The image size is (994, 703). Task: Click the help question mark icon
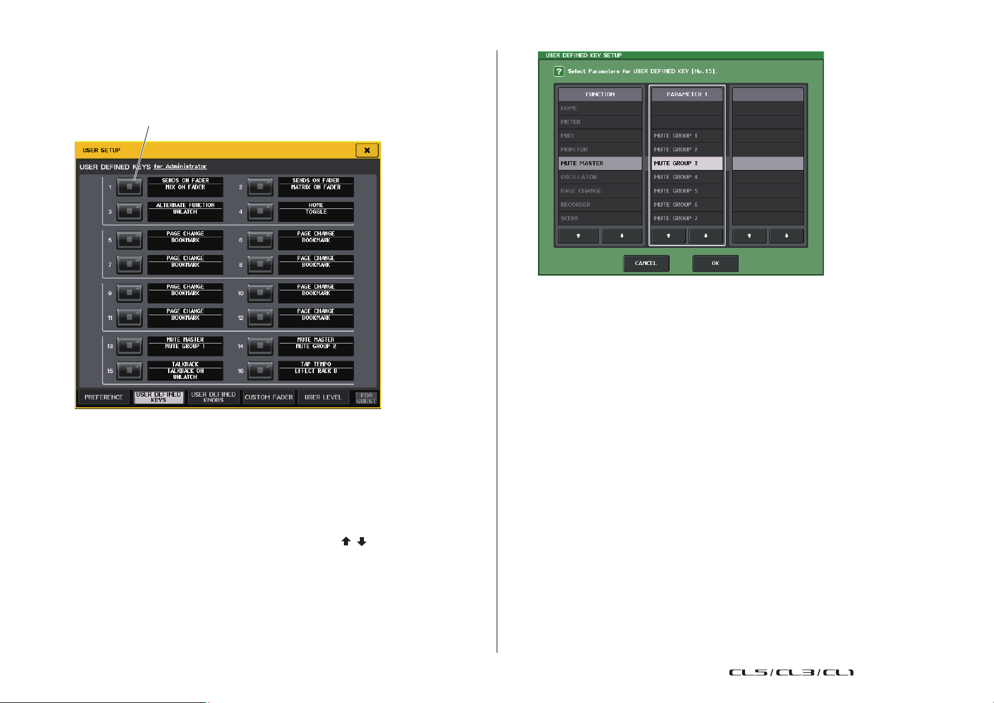[x=558, y=71]
